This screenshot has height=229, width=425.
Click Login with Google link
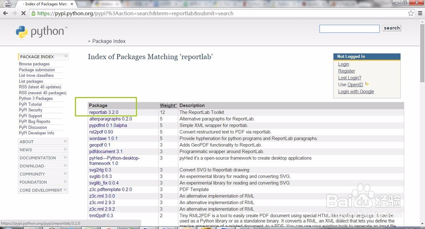(x=356, y=92)
